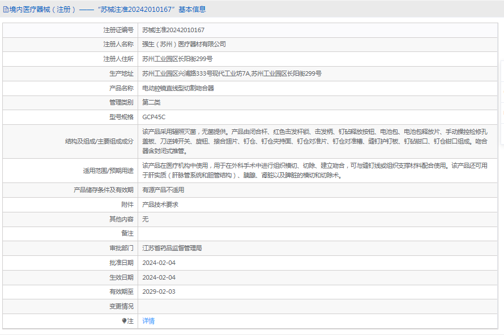This screenshot has height=335, width=504.
Task: Select the structure description starting 该产品采用辐照灭菌
Action: 315,141
